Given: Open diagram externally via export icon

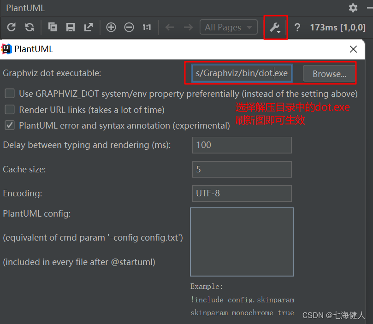Looking at the screenshot, I should tap(88, 27).
